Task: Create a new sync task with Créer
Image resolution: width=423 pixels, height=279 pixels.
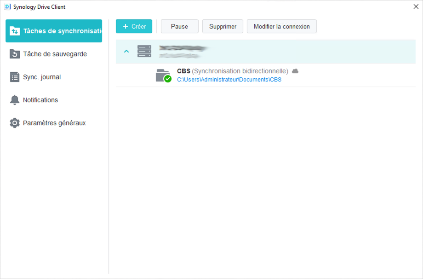Action: coord(134,26)
